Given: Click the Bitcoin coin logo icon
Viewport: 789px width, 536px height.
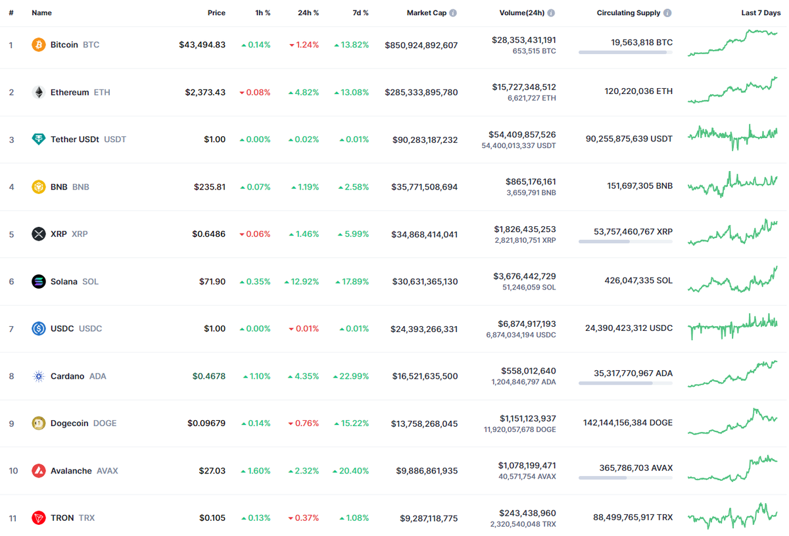Looking at the screenshot, I should tap(39, 45).
